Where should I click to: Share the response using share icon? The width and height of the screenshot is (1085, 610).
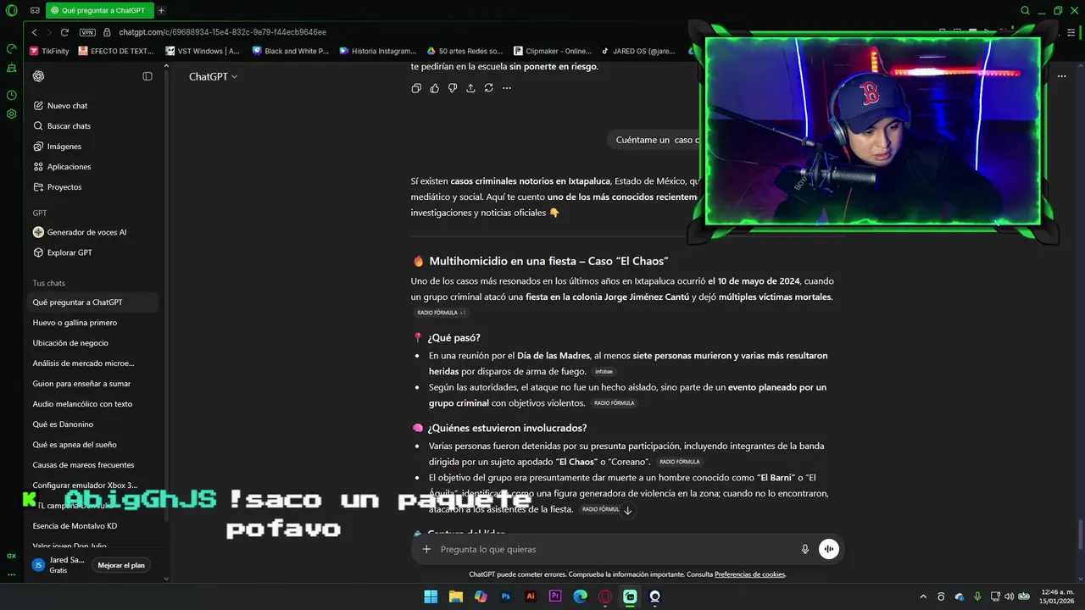coord(470,88)
